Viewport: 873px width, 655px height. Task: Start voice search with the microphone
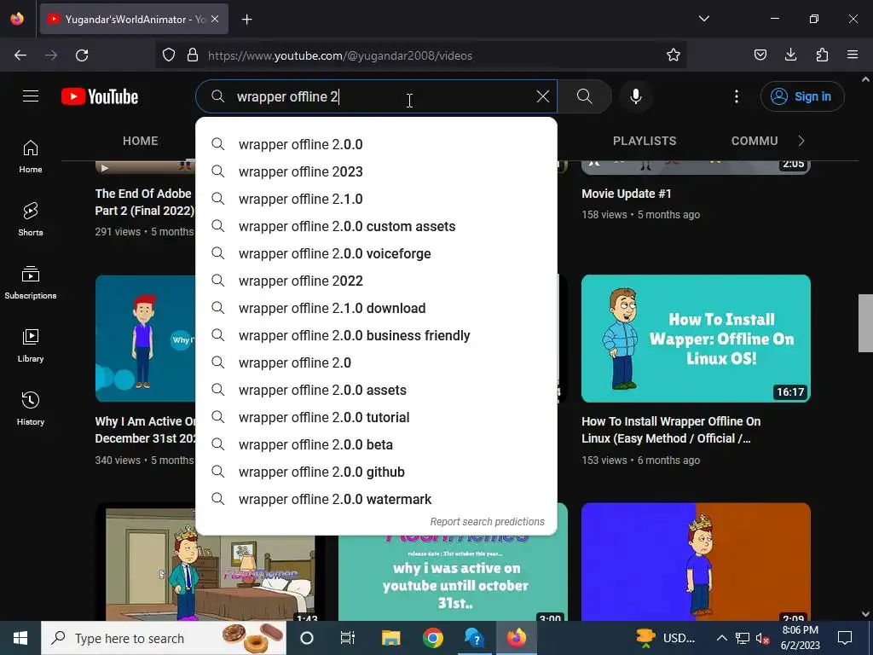click(x=636, y=96)
